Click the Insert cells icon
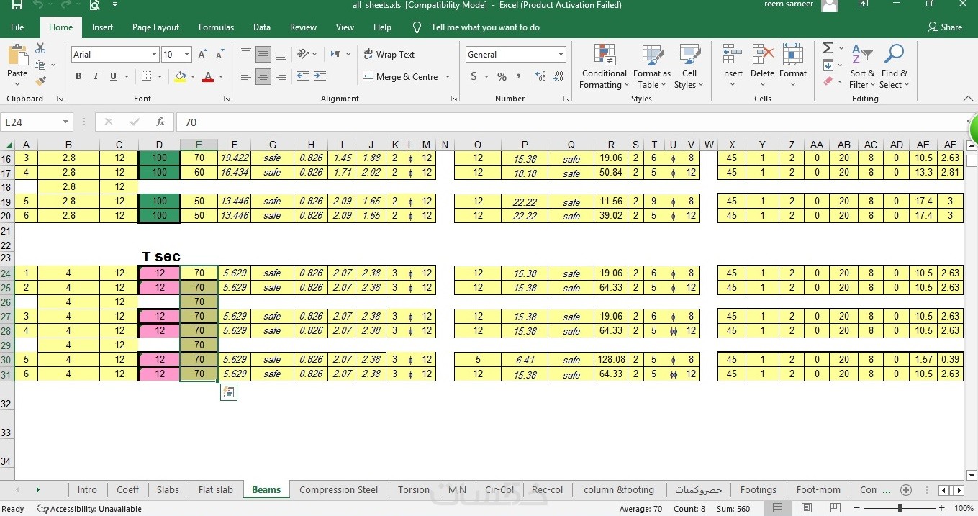Screen dimensions: 978x516 732,55
